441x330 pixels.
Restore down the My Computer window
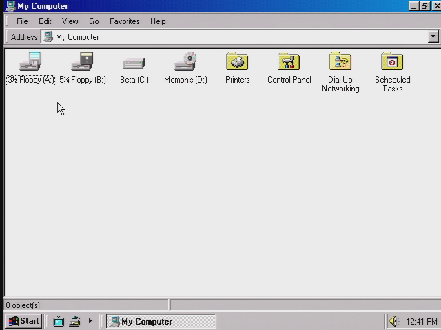tap(424, 6)
